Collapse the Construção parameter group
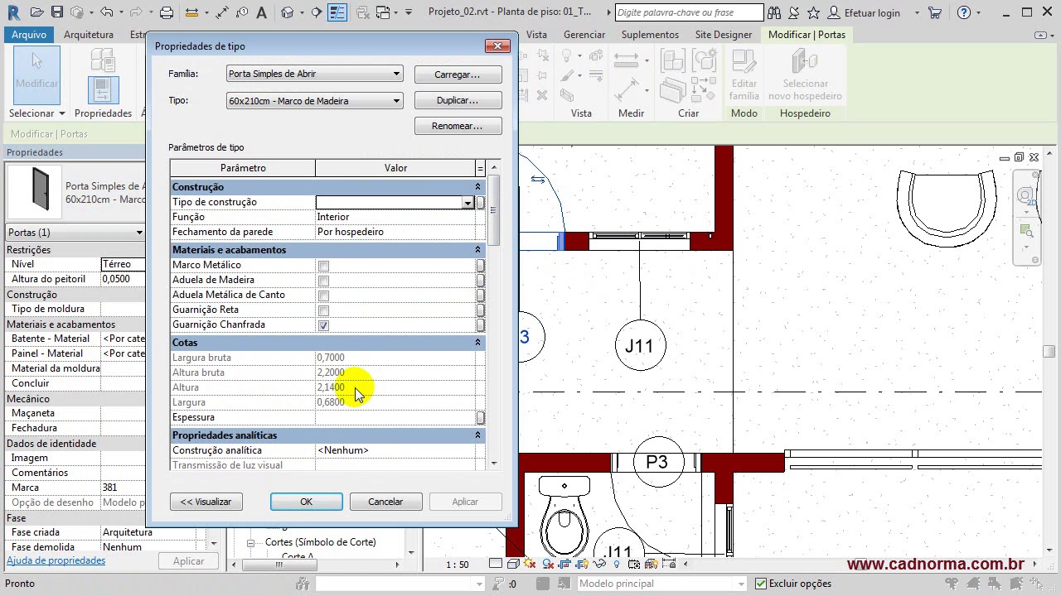Image resolution: width=1061 pixels, height=596 pixels. [x=477, y=187]
